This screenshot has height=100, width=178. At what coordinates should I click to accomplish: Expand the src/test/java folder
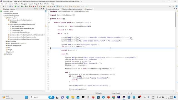pos(5,41)
